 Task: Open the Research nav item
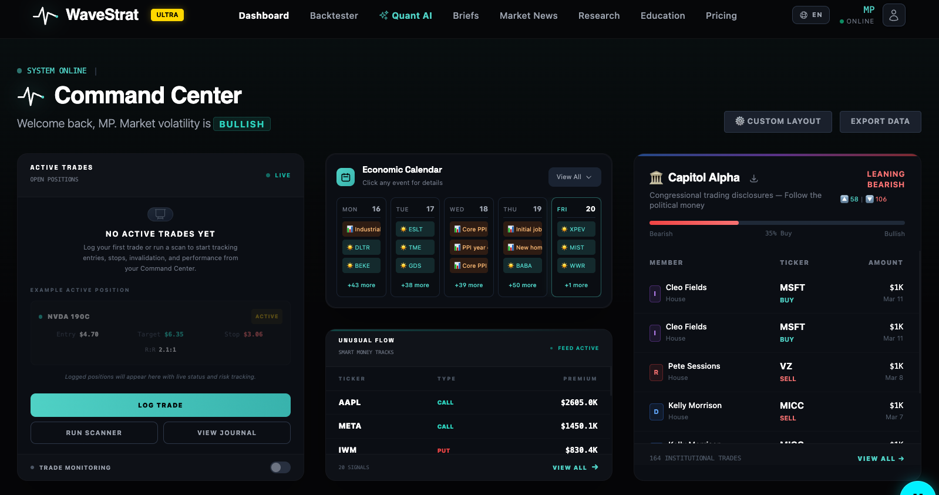click(599, 15)
